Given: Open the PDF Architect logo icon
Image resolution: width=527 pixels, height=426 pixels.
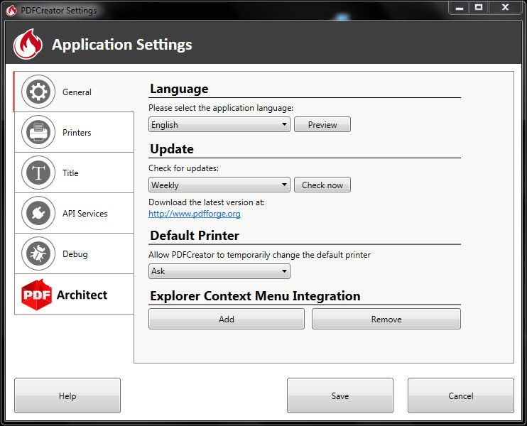Looking at the screenshot, I should point(36,295).
